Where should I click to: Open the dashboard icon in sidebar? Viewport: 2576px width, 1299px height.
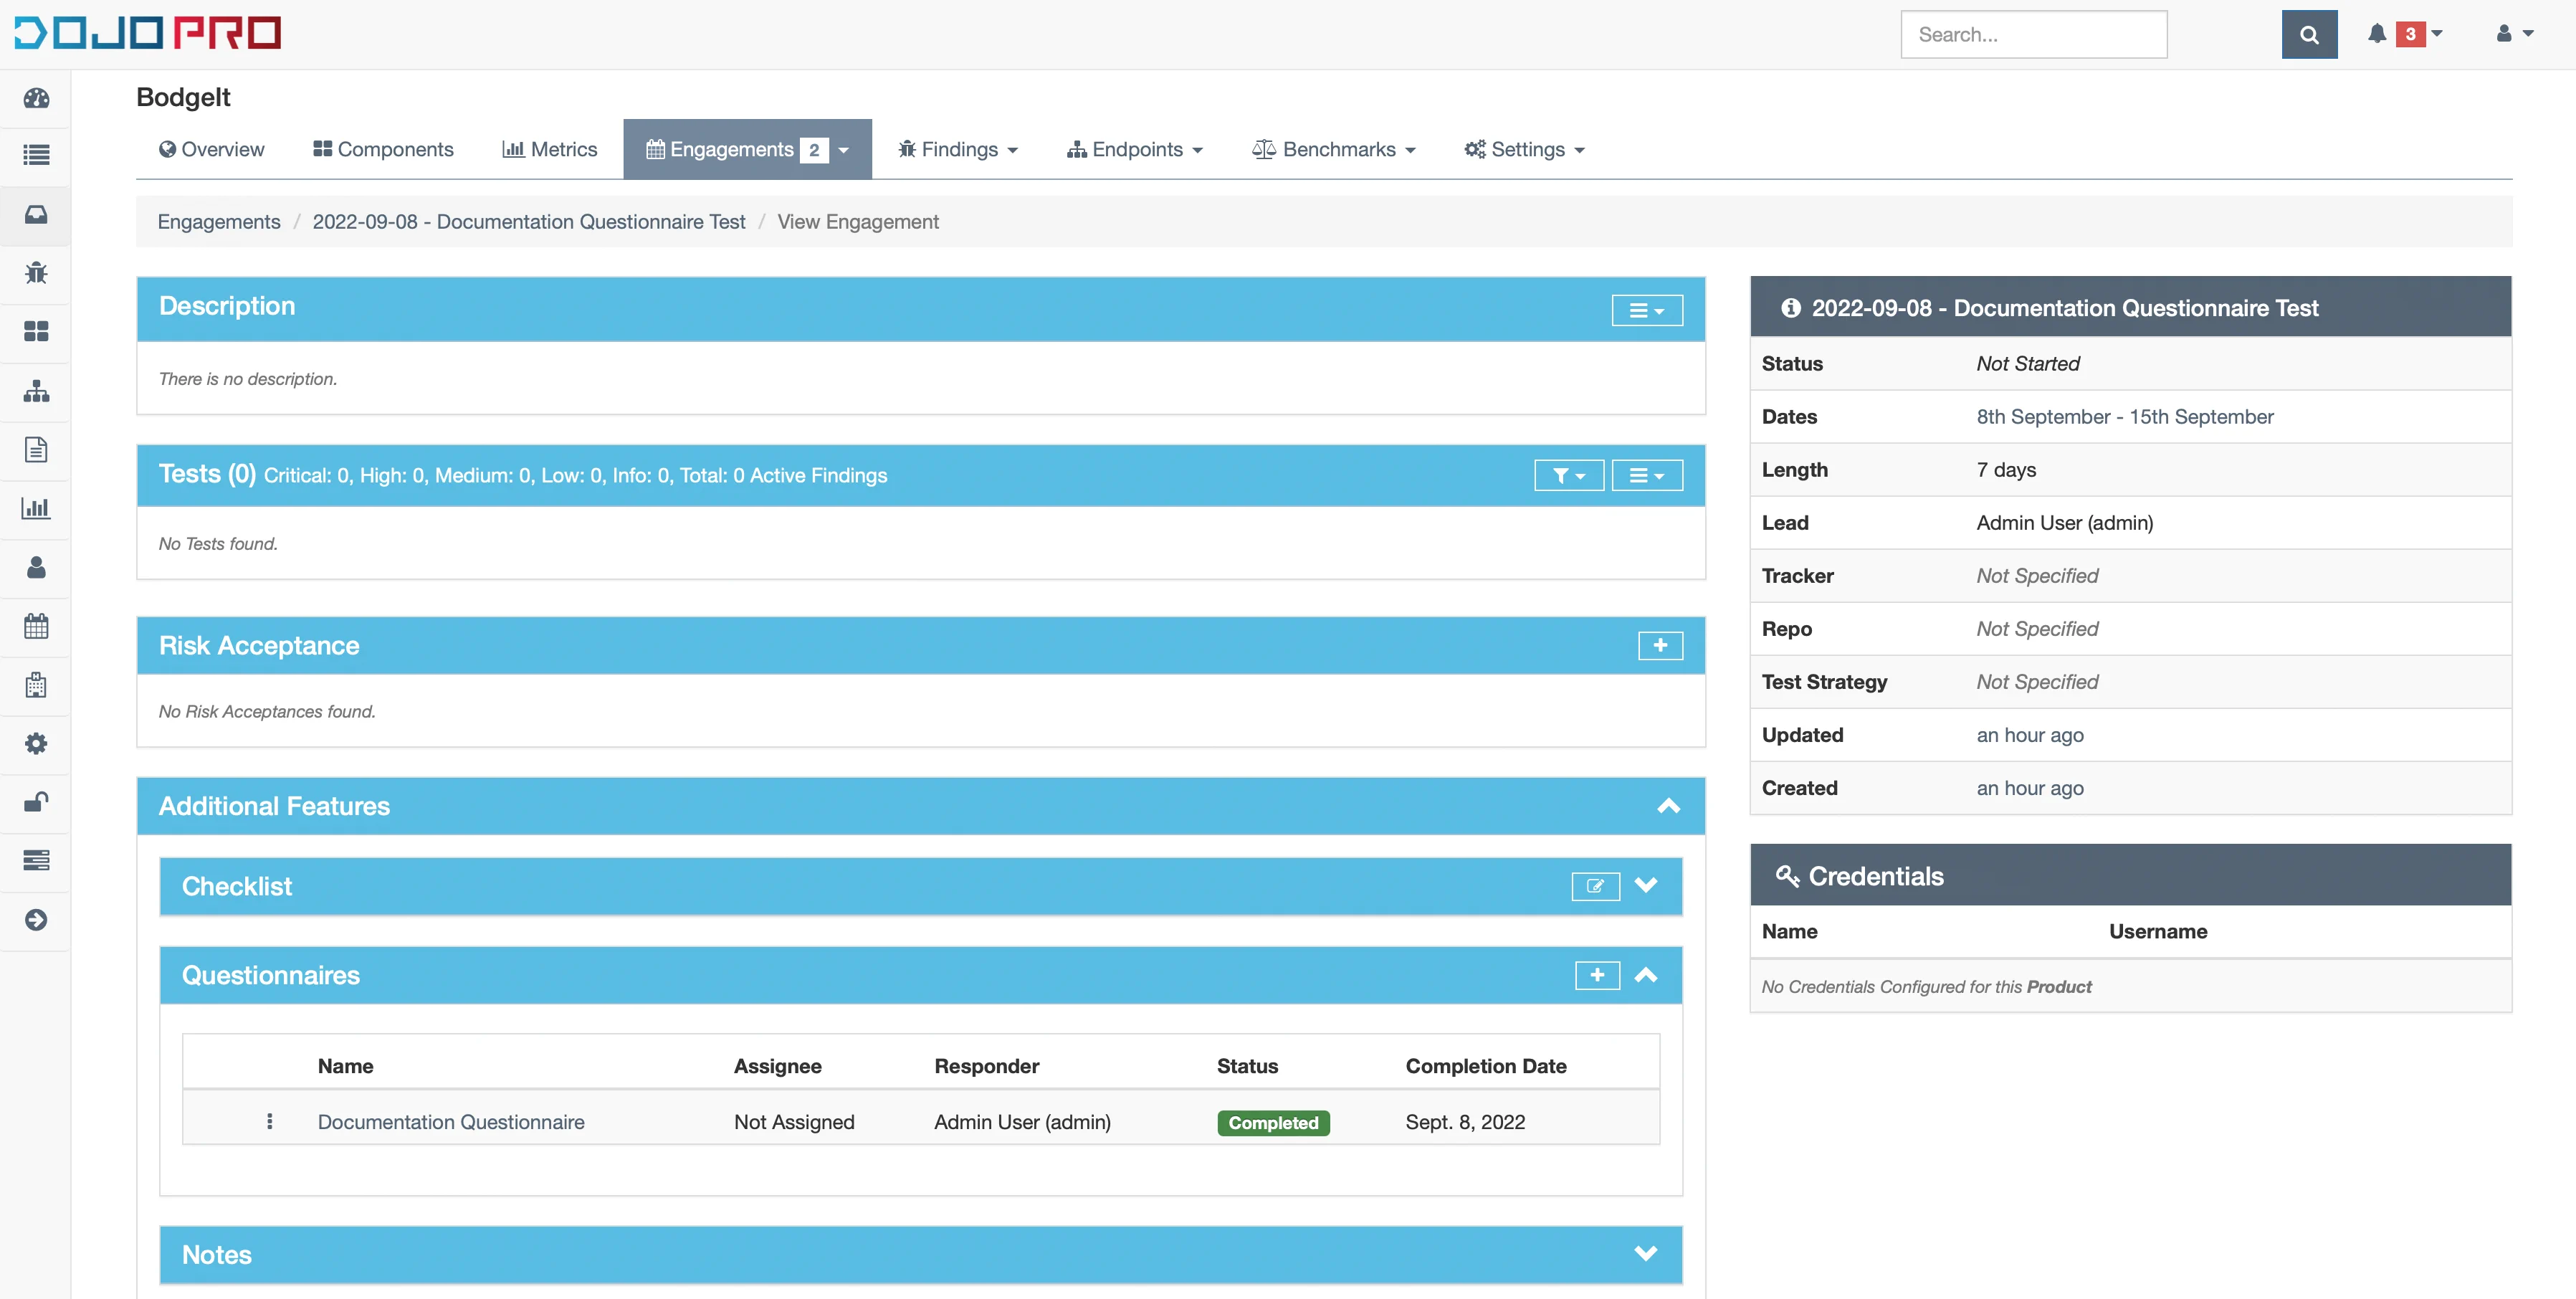click(x=36, y=98)
